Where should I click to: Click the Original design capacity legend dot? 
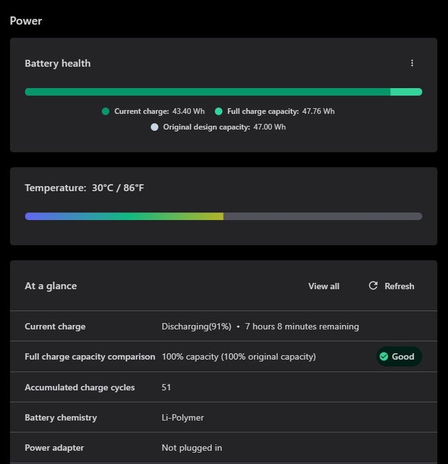[x=154, y=127]
